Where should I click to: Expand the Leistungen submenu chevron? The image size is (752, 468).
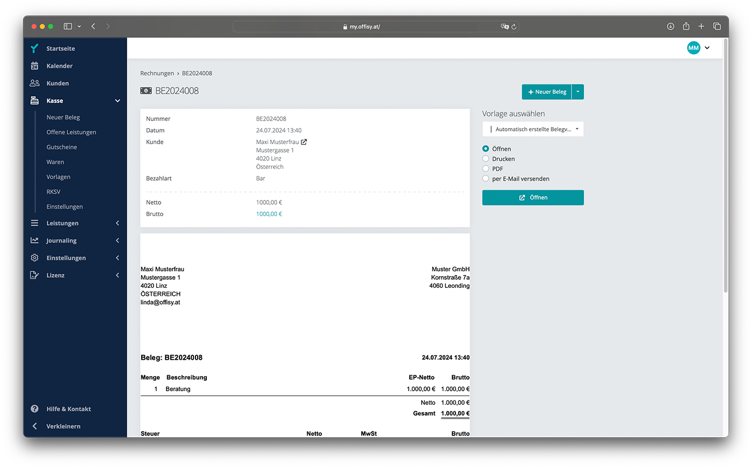[118, 223]
